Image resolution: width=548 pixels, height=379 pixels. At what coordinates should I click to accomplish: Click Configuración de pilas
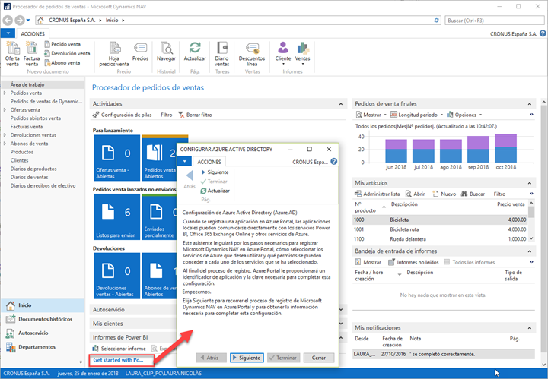pyautogui.click(x=122, y=115)
